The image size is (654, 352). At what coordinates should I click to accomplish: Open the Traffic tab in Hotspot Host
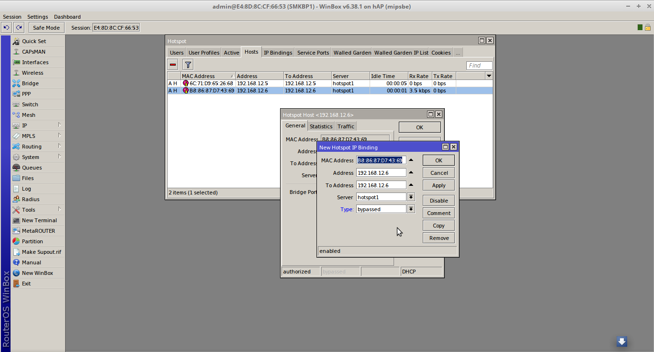point(346,126)
